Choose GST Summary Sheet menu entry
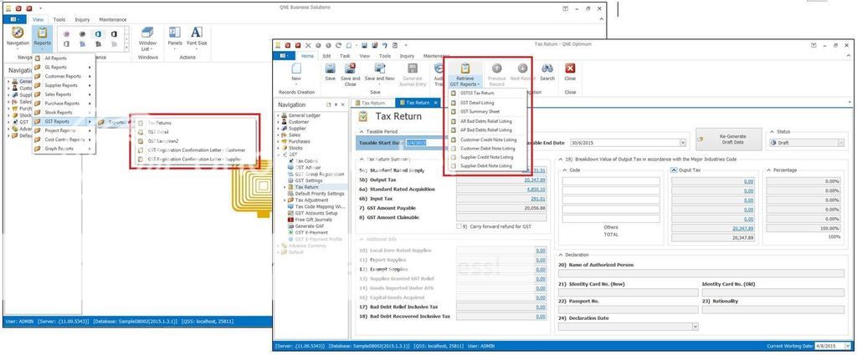 pyautogui.click(x=480, y=111)
